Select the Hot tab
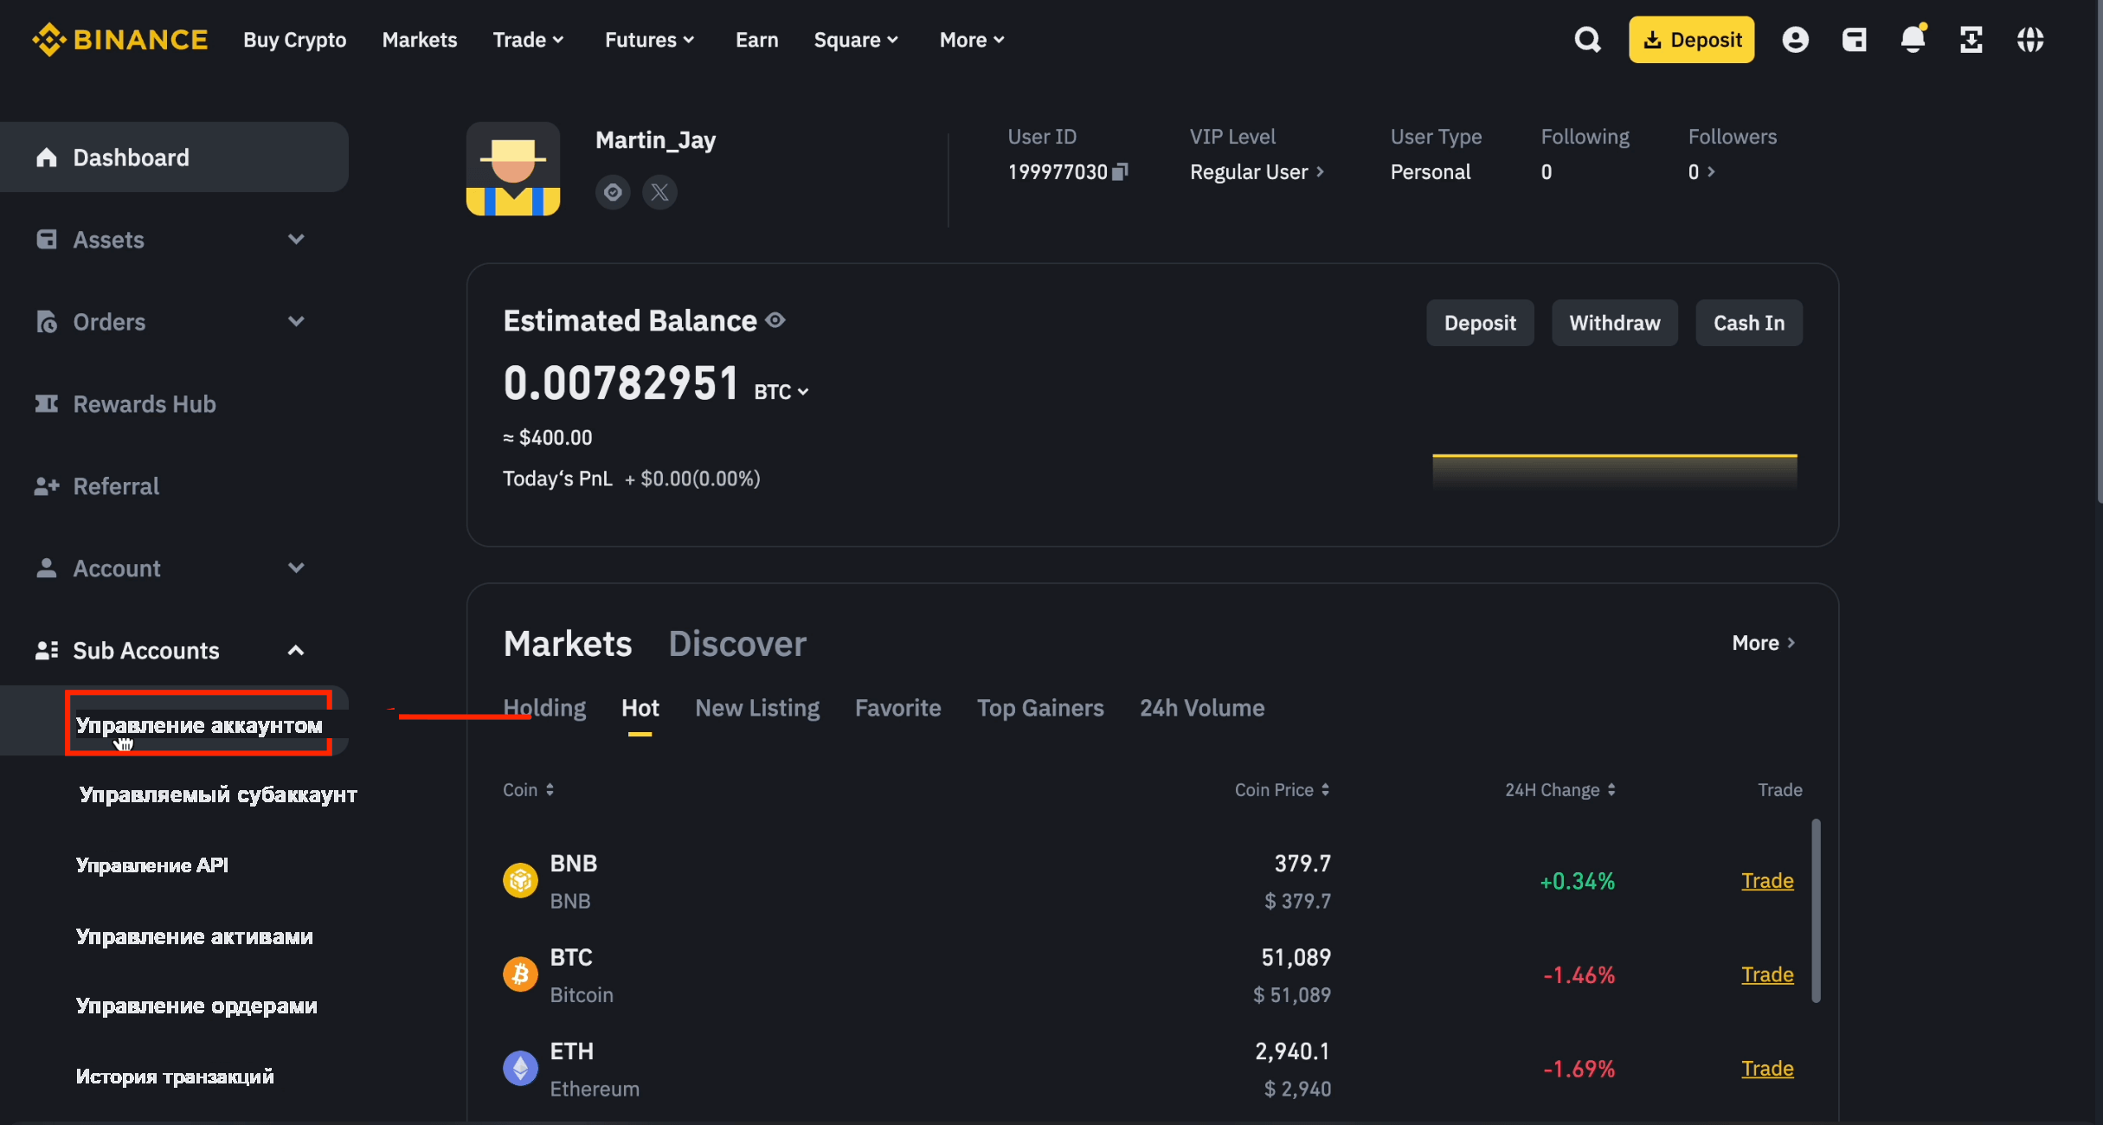Image resolution: width=2103 pixels, height=1125 pixels. 640,708
